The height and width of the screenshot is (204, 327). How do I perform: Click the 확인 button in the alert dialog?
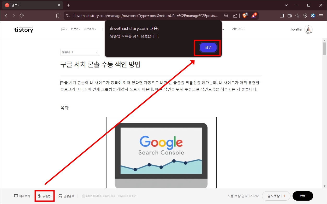pos(208,47)
